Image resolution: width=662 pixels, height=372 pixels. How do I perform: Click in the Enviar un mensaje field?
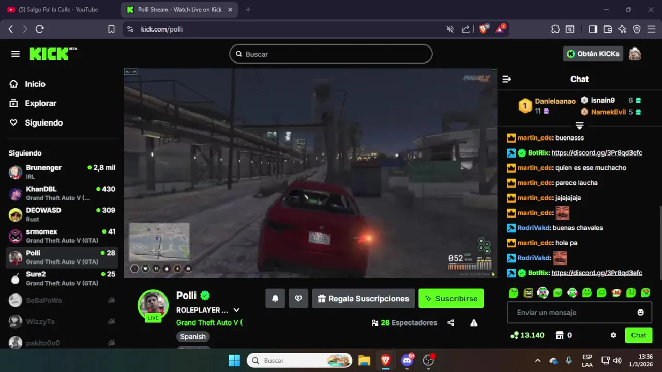(579, 313)
